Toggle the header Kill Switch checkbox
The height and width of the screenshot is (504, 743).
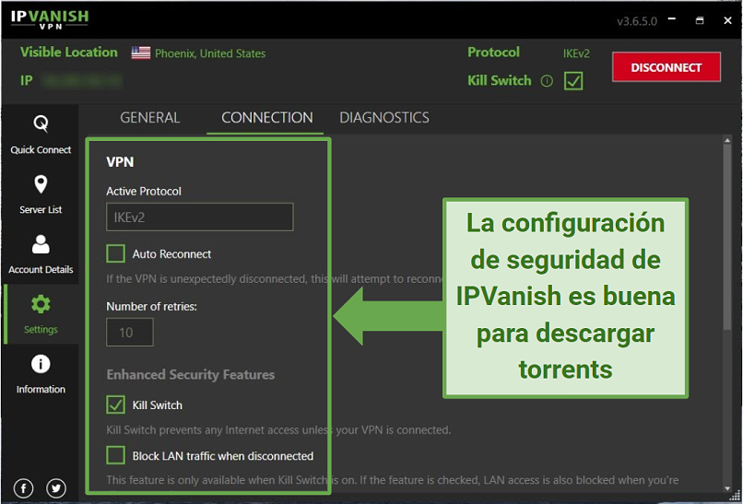(x=573, y=81)
